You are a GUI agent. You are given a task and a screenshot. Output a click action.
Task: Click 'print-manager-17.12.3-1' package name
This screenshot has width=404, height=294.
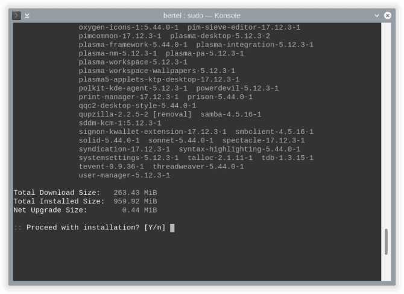point(128,97)
